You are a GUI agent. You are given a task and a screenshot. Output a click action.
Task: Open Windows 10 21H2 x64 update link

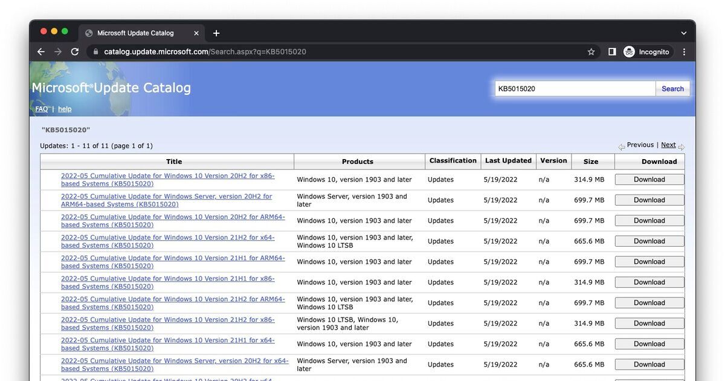click(168, 241)
